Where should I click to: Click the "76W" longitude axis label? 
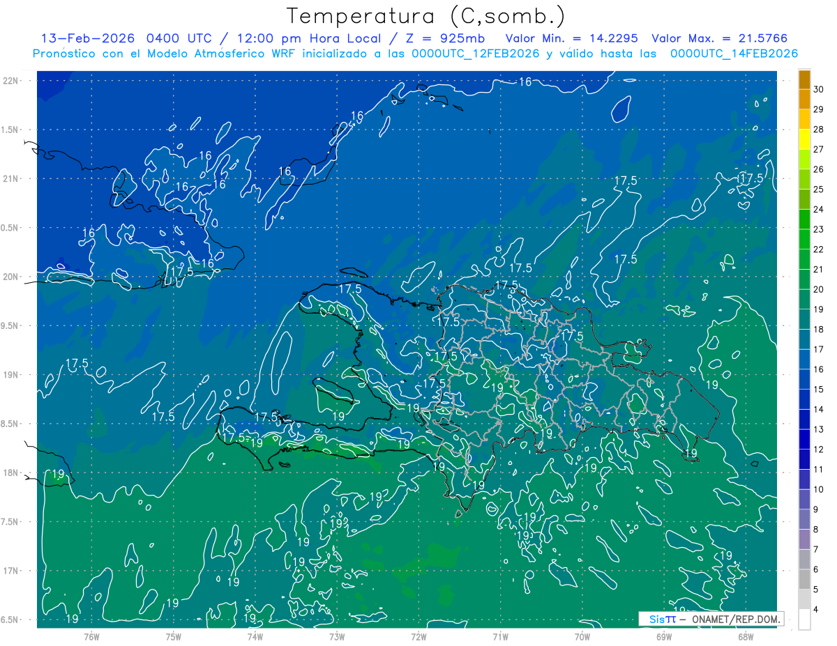click(x=91, y=637)
